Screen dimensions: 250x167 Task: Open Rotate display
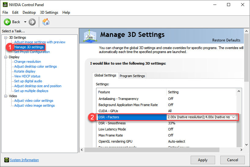[x=25, y=71]
